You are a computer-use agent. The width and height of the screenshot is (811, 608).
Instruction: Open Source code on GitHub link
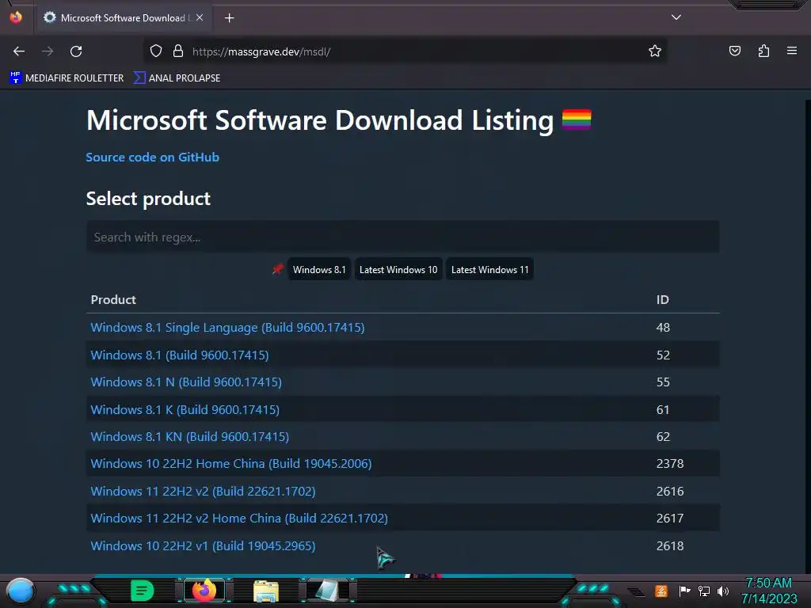pos(153,158)
